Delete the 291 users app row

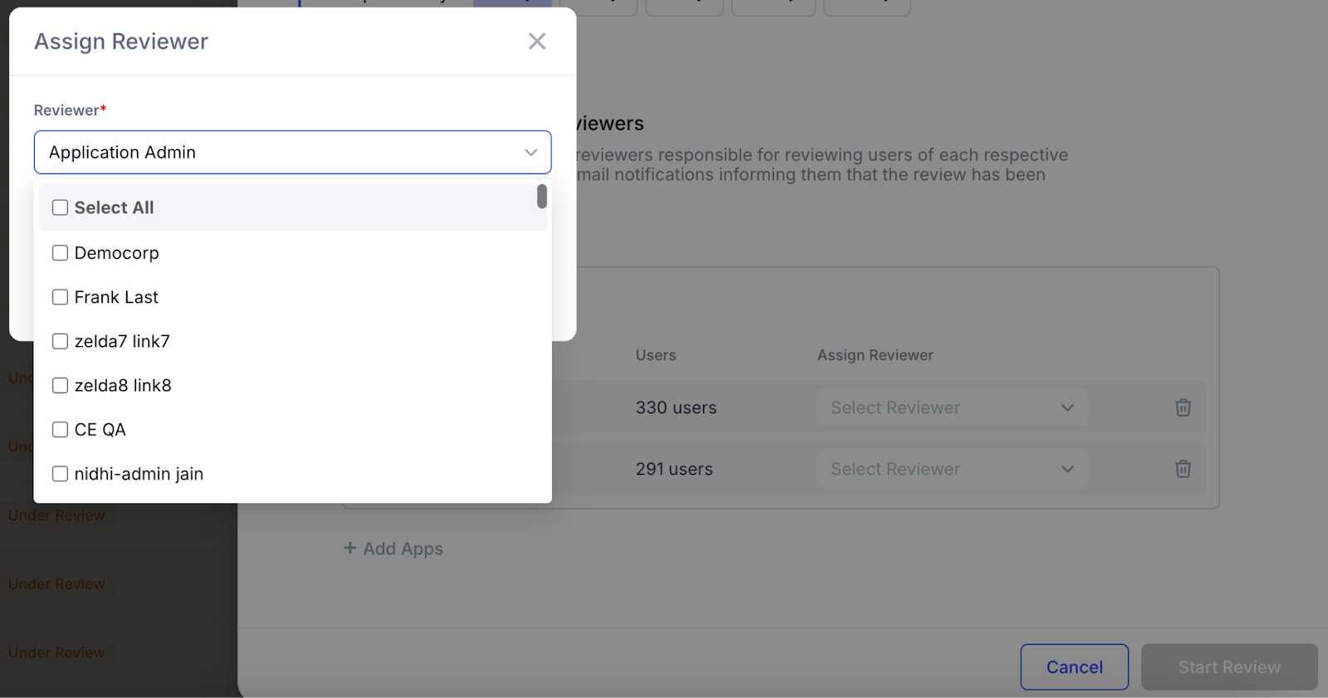click(x=1183, y=469)
